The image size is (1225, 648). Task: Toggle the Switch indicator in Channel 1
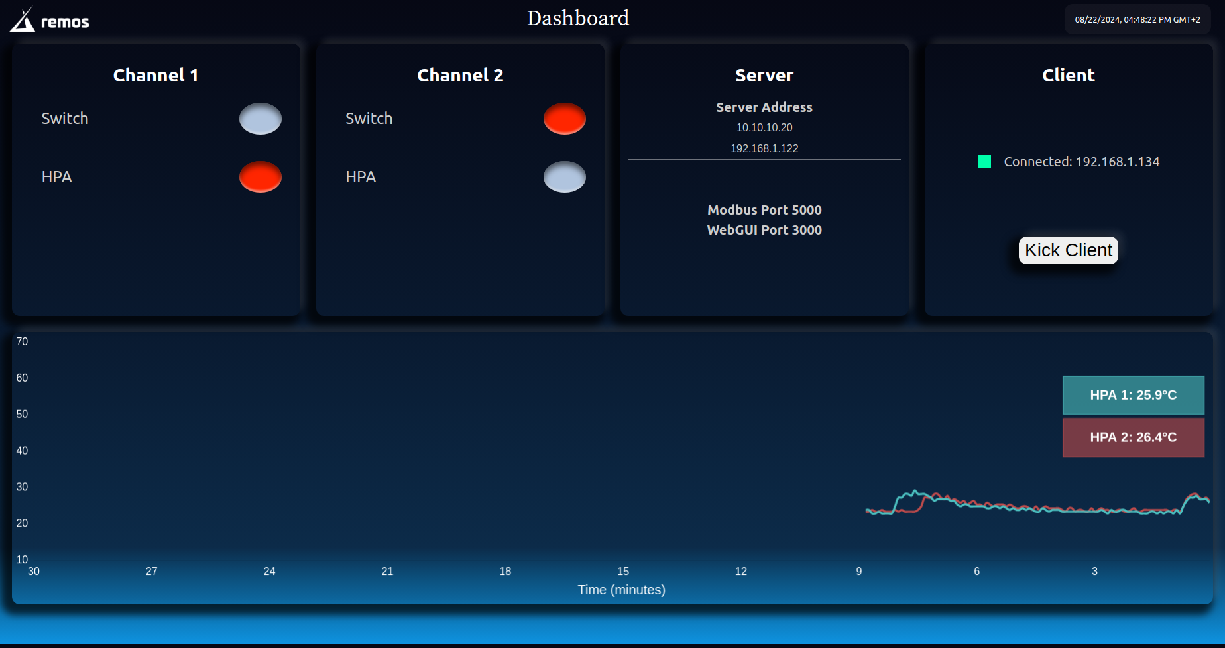tap(260, 119)
